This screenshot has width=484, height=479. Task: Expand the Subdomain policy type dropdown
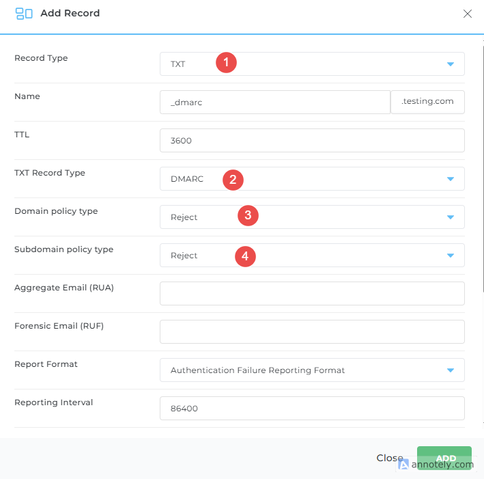click(x=450, y=256)
